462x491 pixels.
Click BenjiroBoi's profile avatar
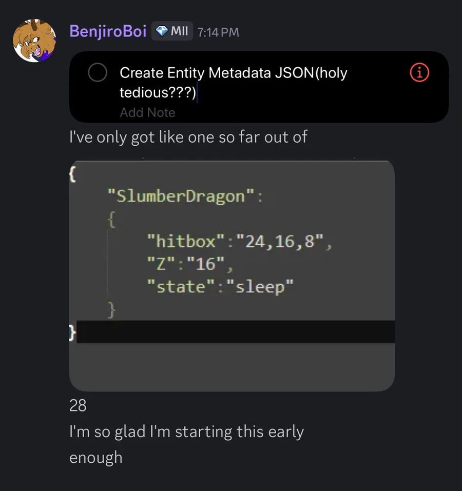coord(35,41)
